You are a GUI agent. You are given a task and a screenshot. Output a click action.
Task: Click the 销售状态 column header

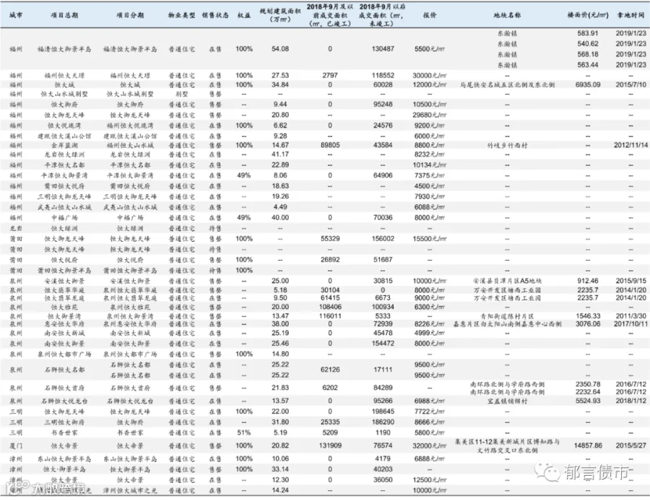click(x=215, y=15)
